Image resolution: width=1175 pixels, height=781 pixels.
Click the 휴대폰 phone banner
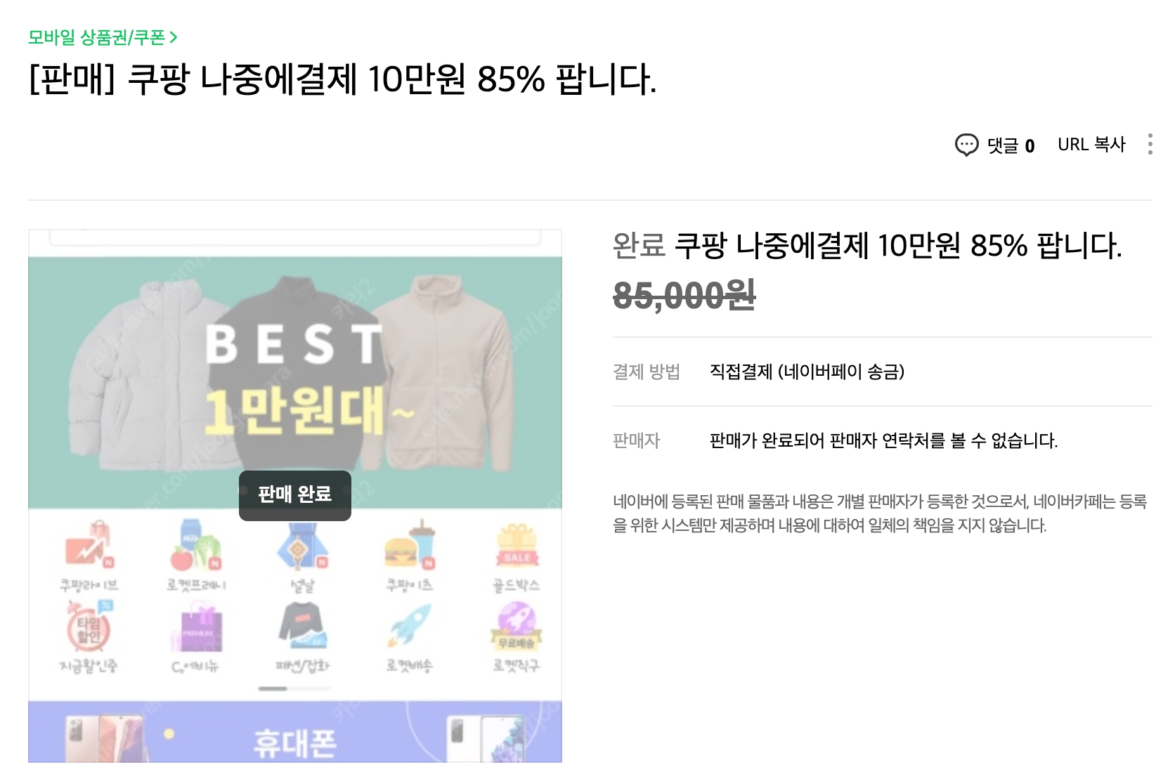[x=294, y=740]
